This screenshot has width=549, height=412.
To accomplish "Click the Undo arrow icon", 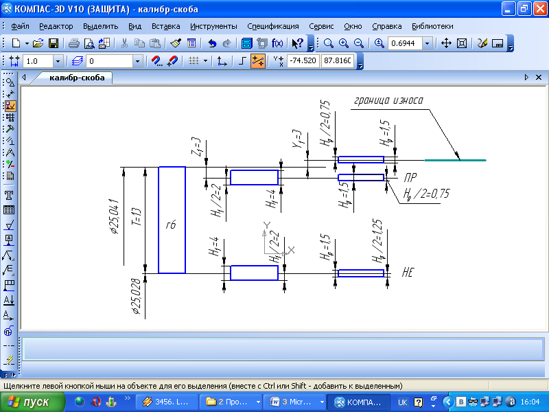I will point(213,43).
